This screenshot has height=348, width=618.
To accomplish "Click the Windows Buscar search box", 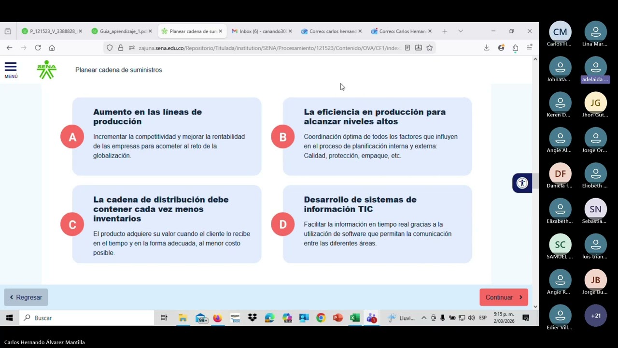I will [x=87, y=318].
